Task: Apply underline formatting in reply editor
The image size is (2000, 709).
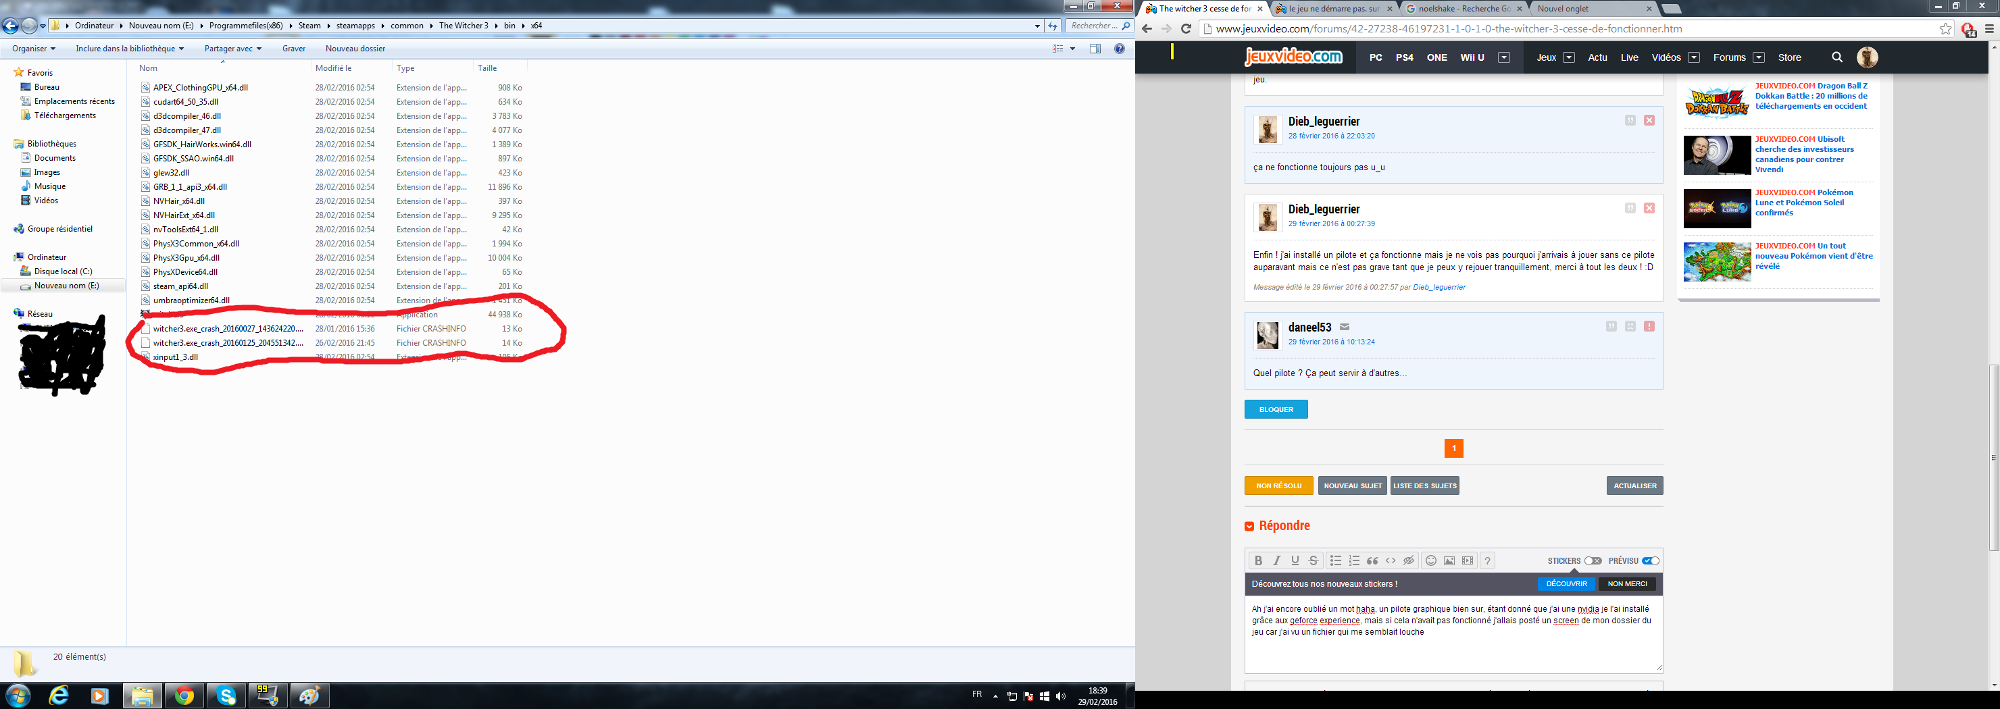Action: pos(1295,561)
